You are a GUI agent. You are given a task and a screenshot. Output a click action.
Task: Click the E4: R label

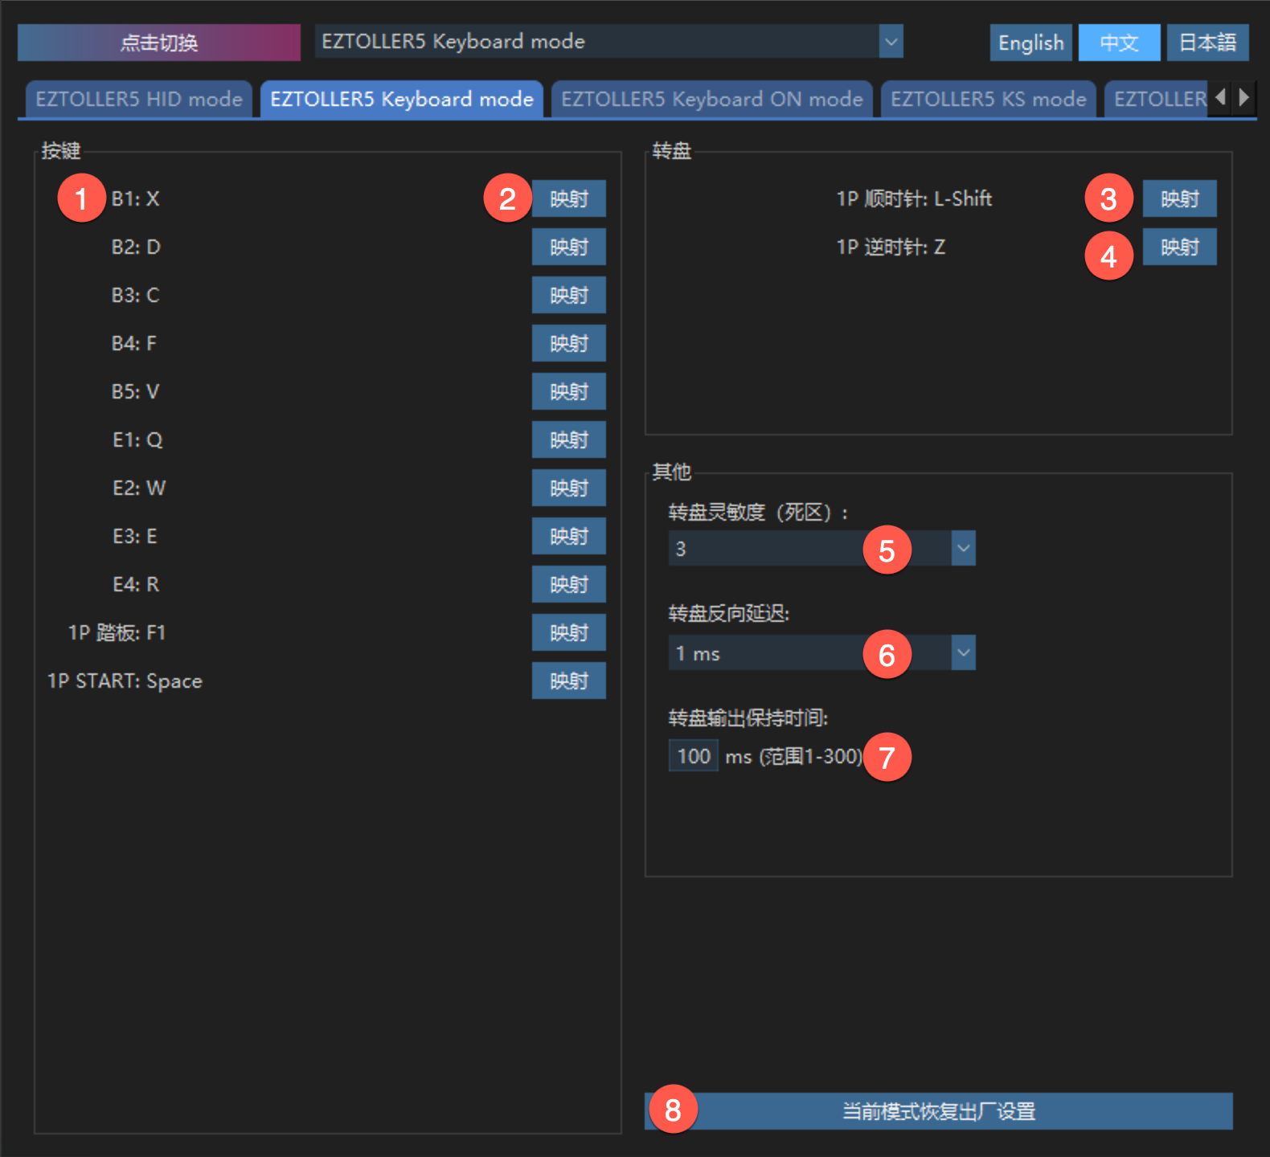[136, 584]
